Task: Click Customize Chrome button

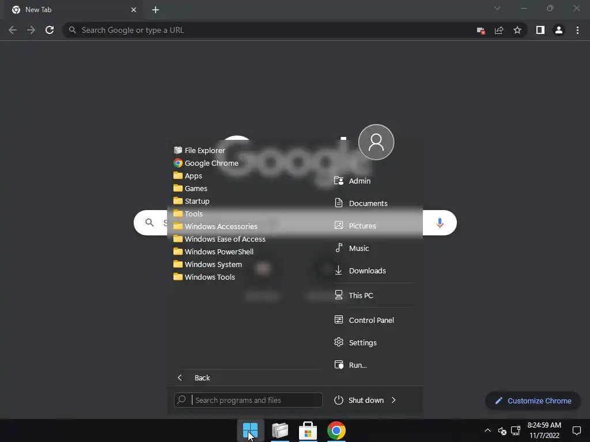Action: 533,401
